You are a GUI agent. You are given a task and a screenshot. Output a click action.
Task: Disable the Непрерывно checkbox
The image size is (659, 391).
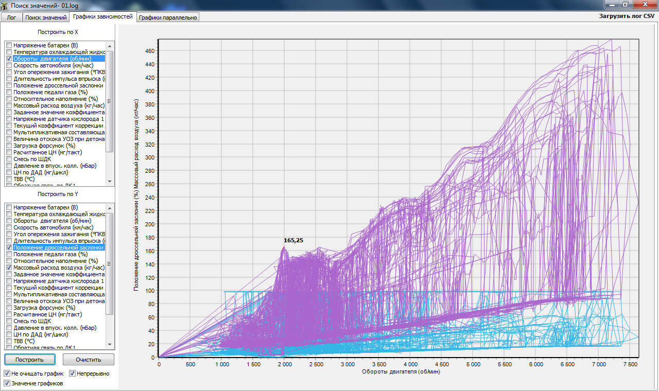pos(73,374)
